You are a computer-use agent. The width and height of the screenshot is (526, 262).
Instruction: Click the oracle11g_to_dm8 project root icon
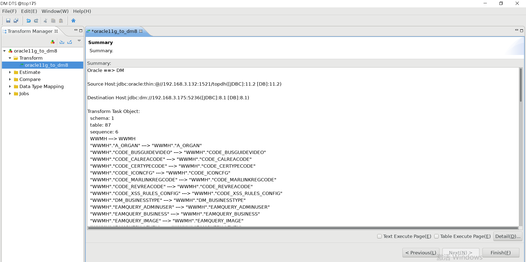(x=10, y=51)
